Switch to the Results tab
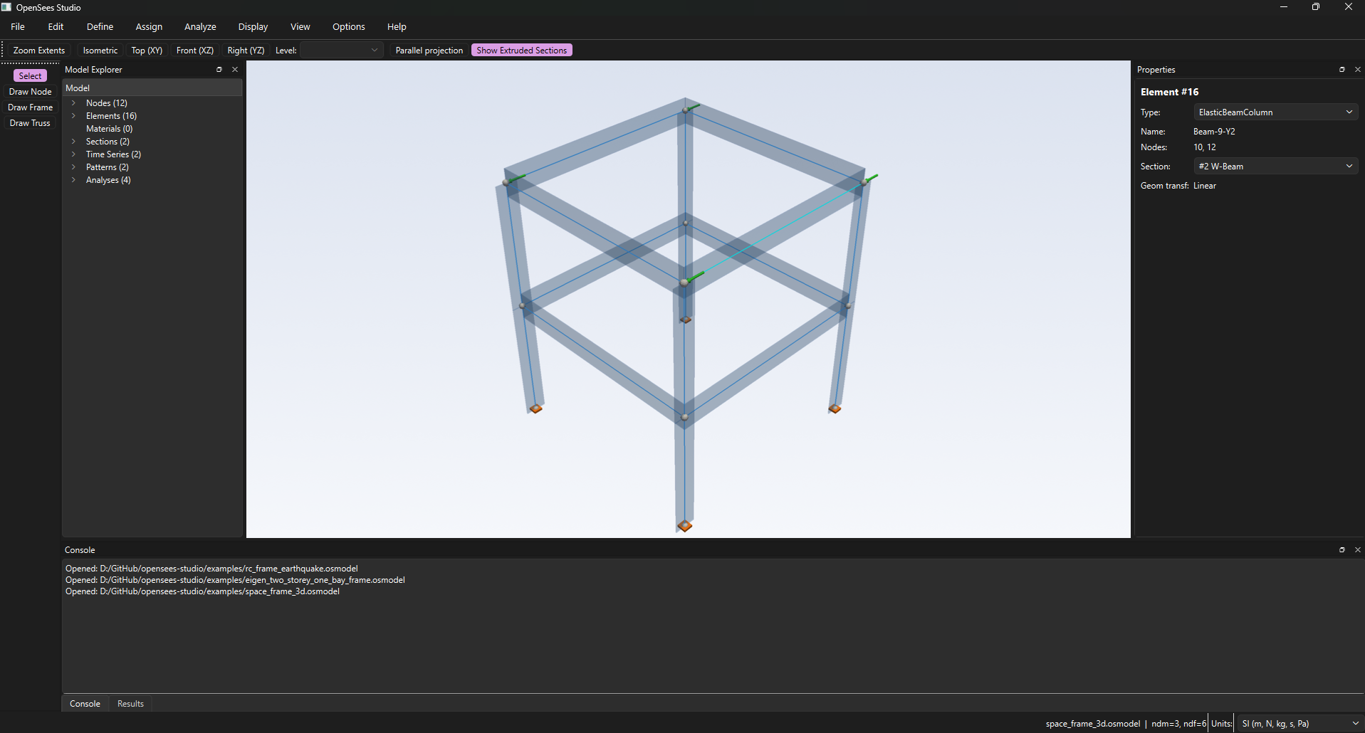Viewport: 1365px width, 733px height. (x=130, y=704)
